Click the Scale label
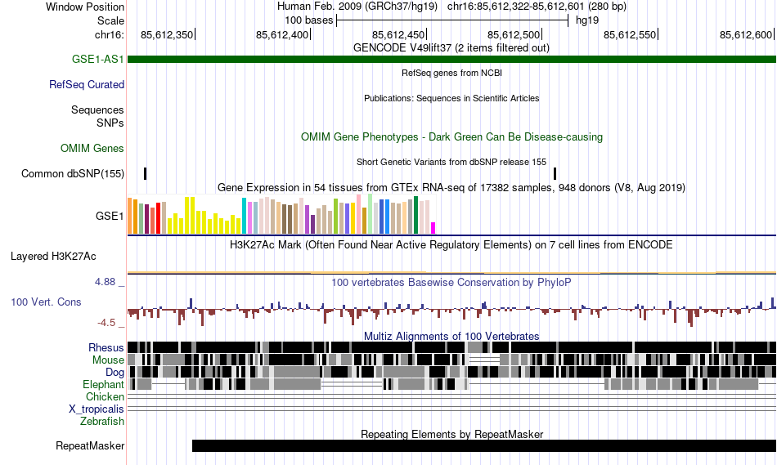Screen dimensions: 777x465 tap(110, 20)
